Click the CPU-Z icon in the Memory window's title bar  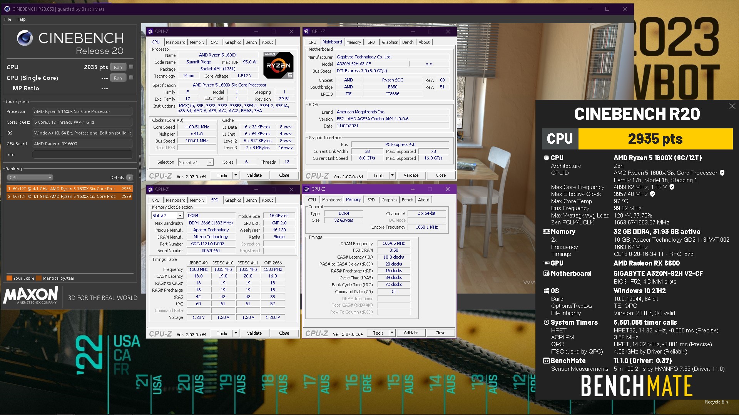(x=306, y=189)
